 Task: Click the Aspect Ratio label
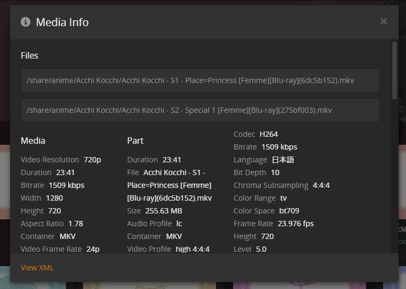tap(42, 224)
